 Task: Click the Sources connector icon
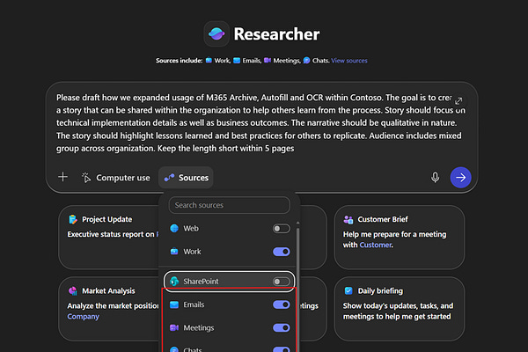169,178
